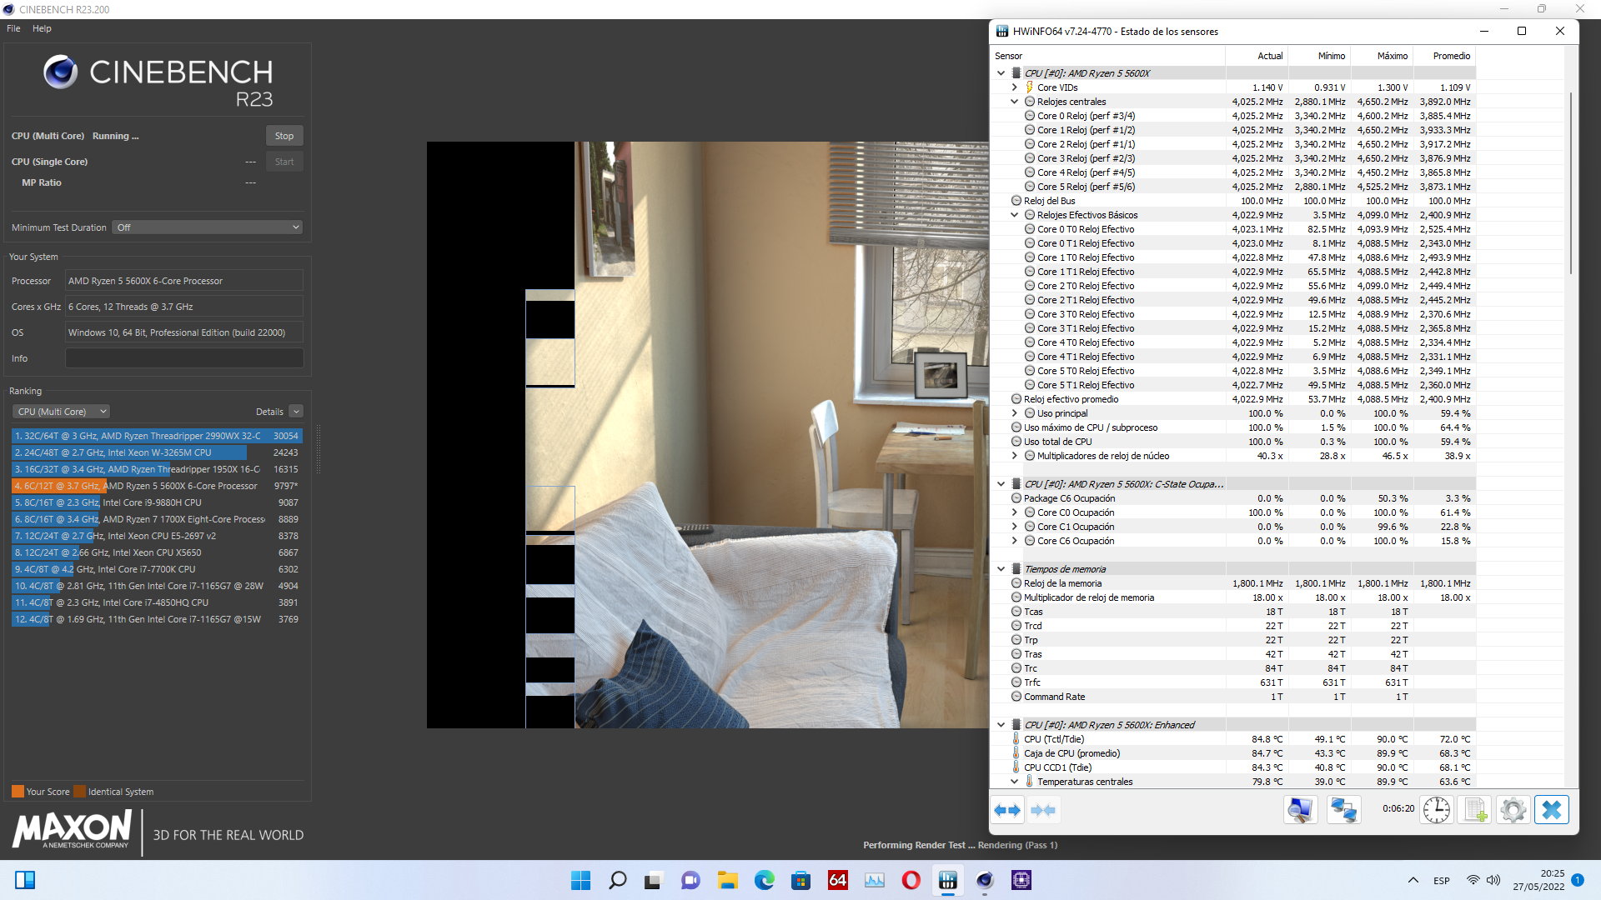Viewport: 1601px width, 900px height.
Task: Select ranking entry Intel Xeon W-3265M
Action: 157,452
